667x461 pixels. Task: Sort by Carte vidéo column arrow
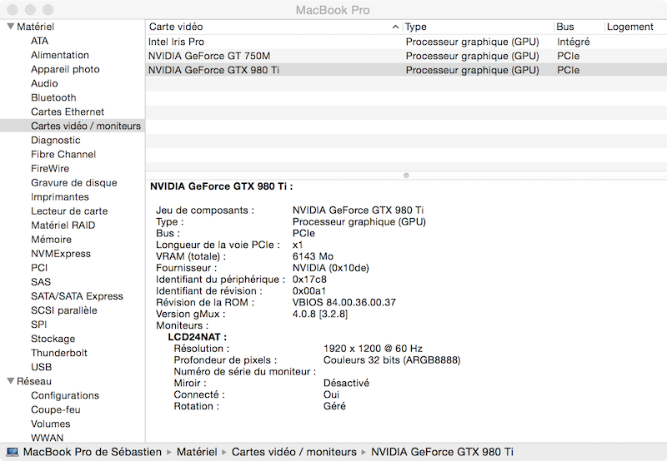[395, 27]
